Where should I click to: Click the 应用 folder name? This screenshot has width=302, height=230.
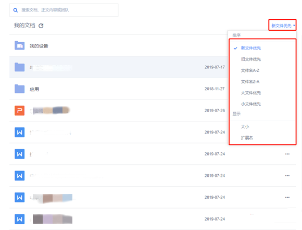click(x=34, y=89)
